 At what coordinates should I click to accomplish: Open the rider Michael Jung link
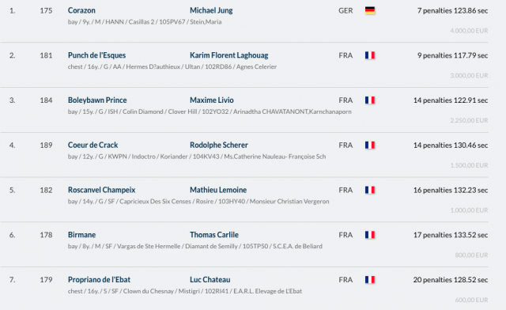tap(211, 10)
